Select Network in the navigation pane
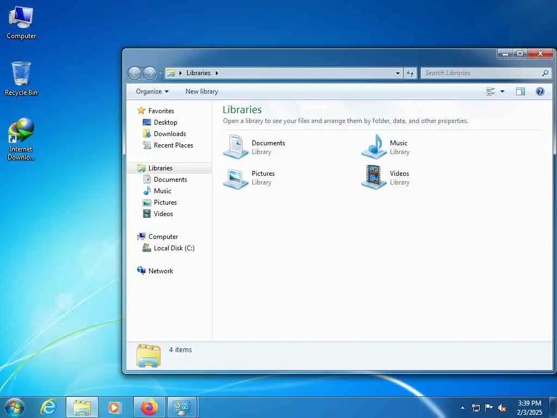557x418 pixels. point(160,271)
